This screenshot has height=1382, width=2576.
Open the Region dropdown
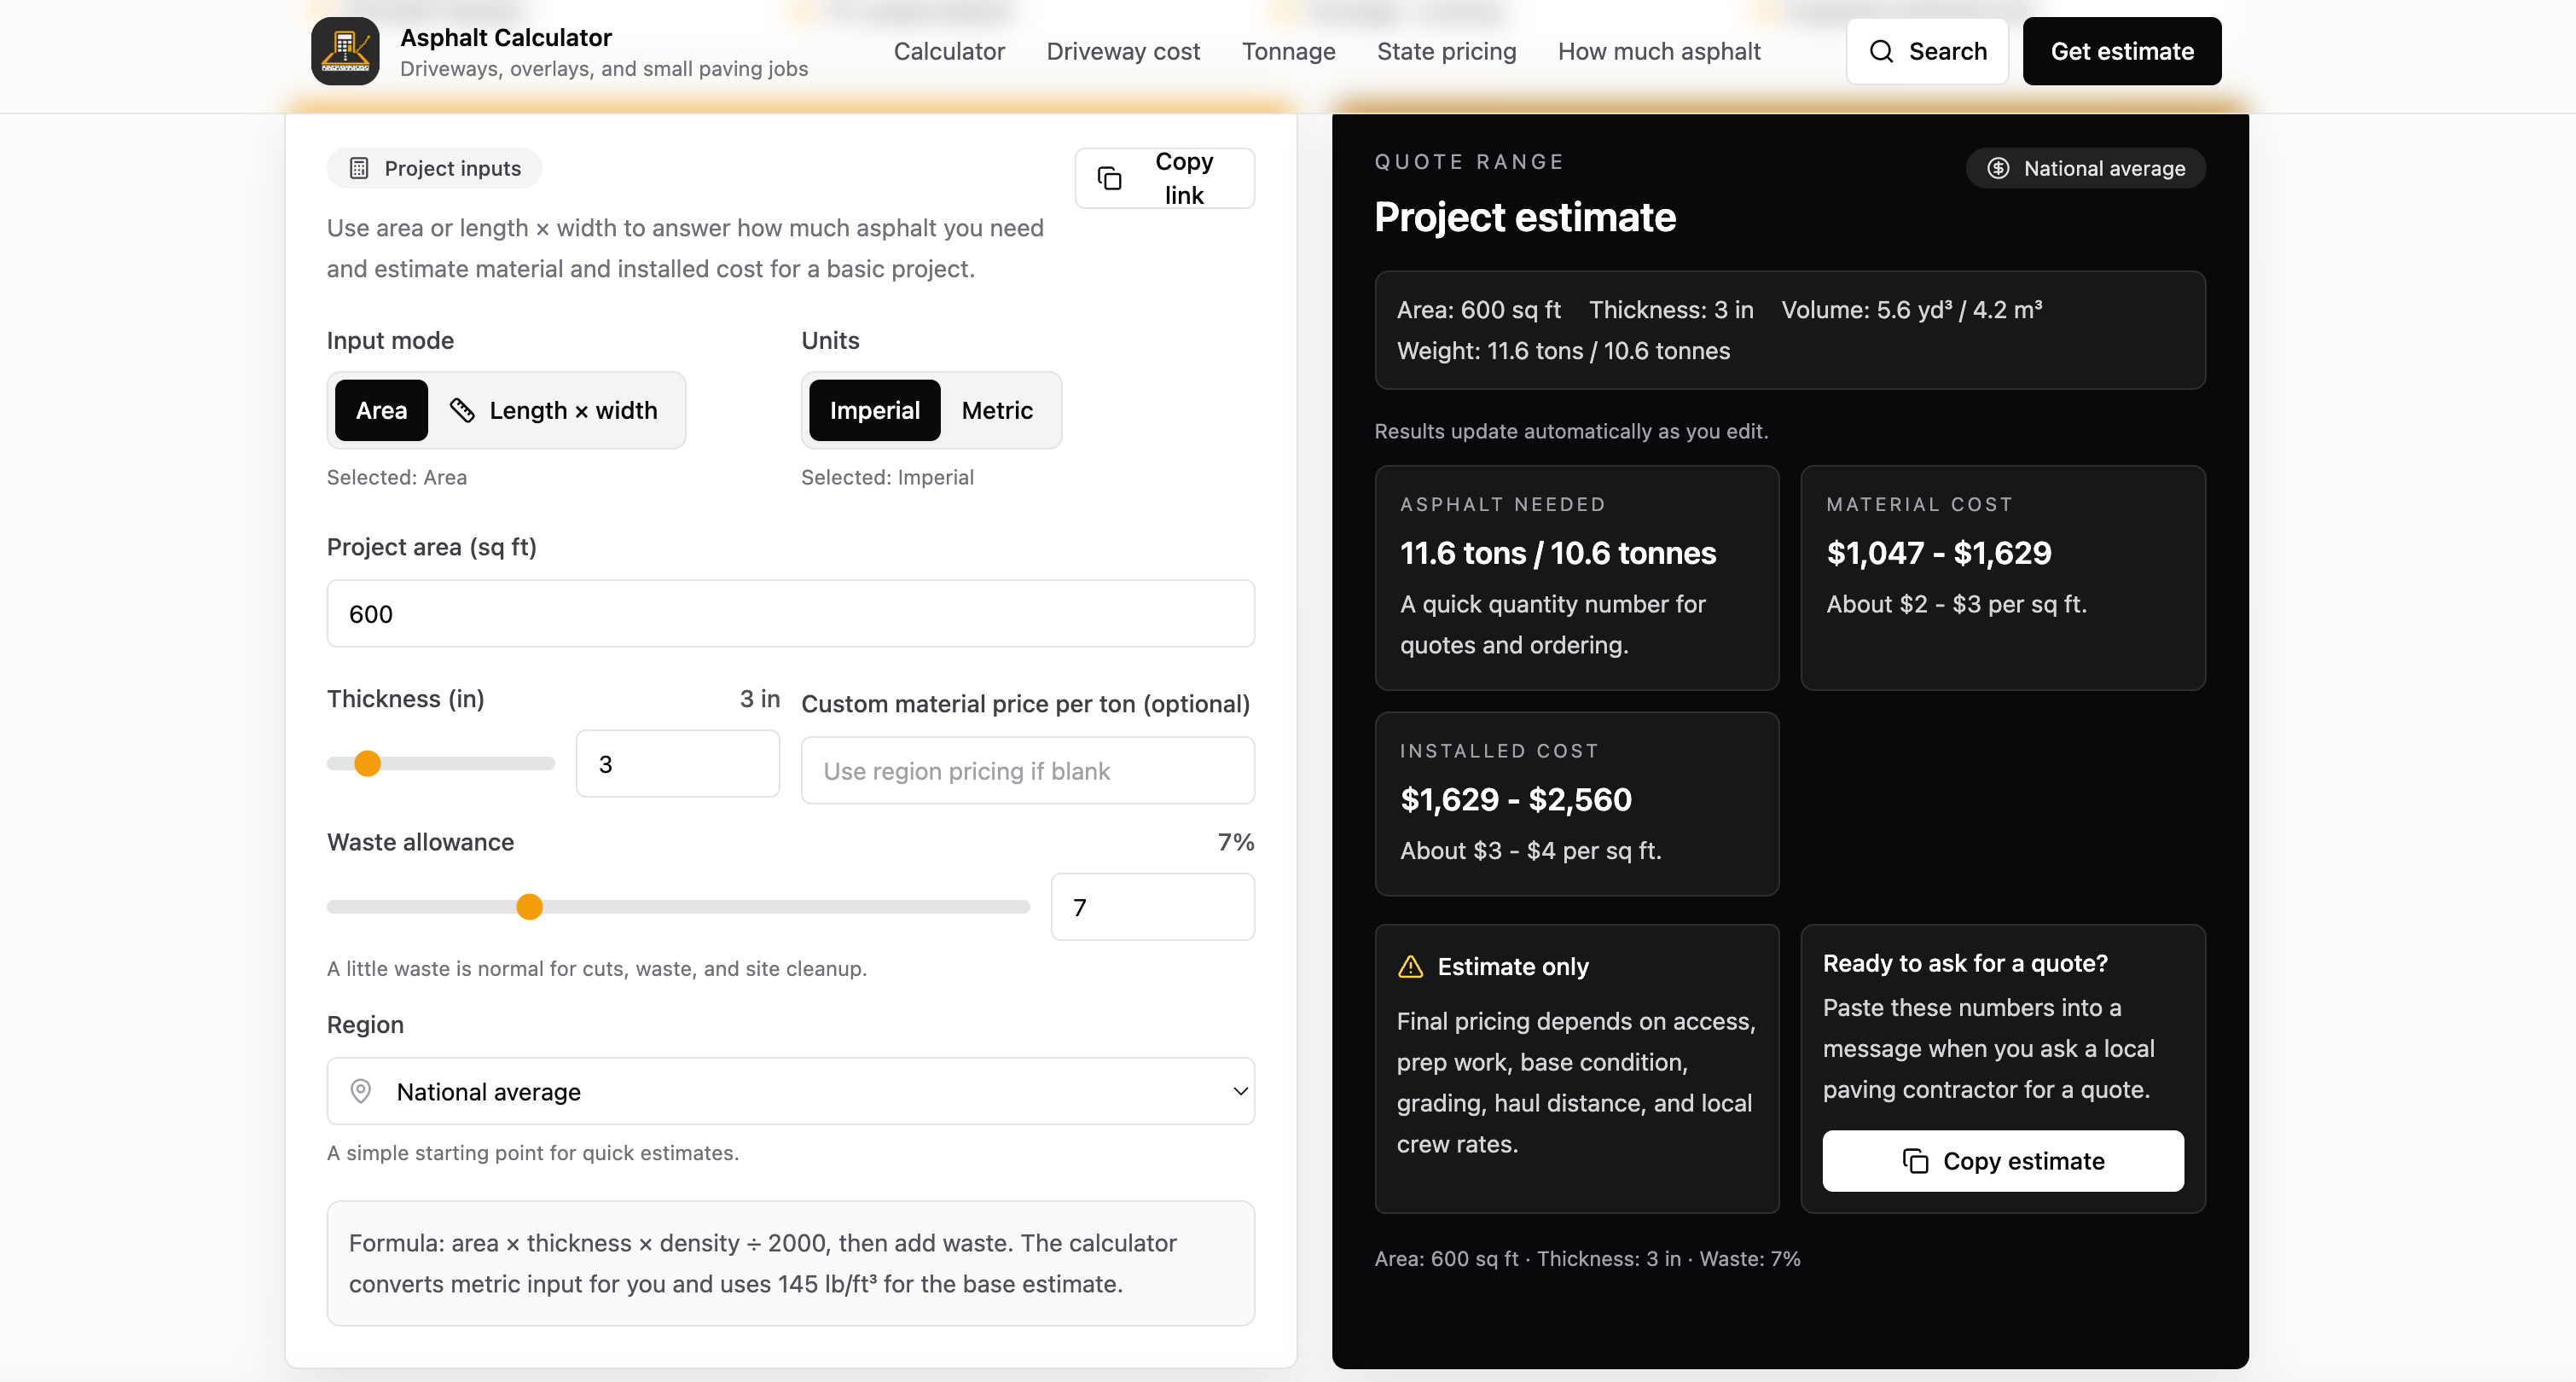pos(790,1091)
